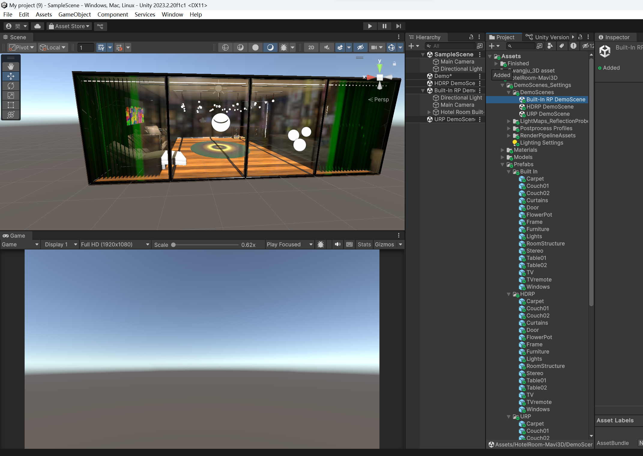Toggle snap increment icon

[119, 47]
